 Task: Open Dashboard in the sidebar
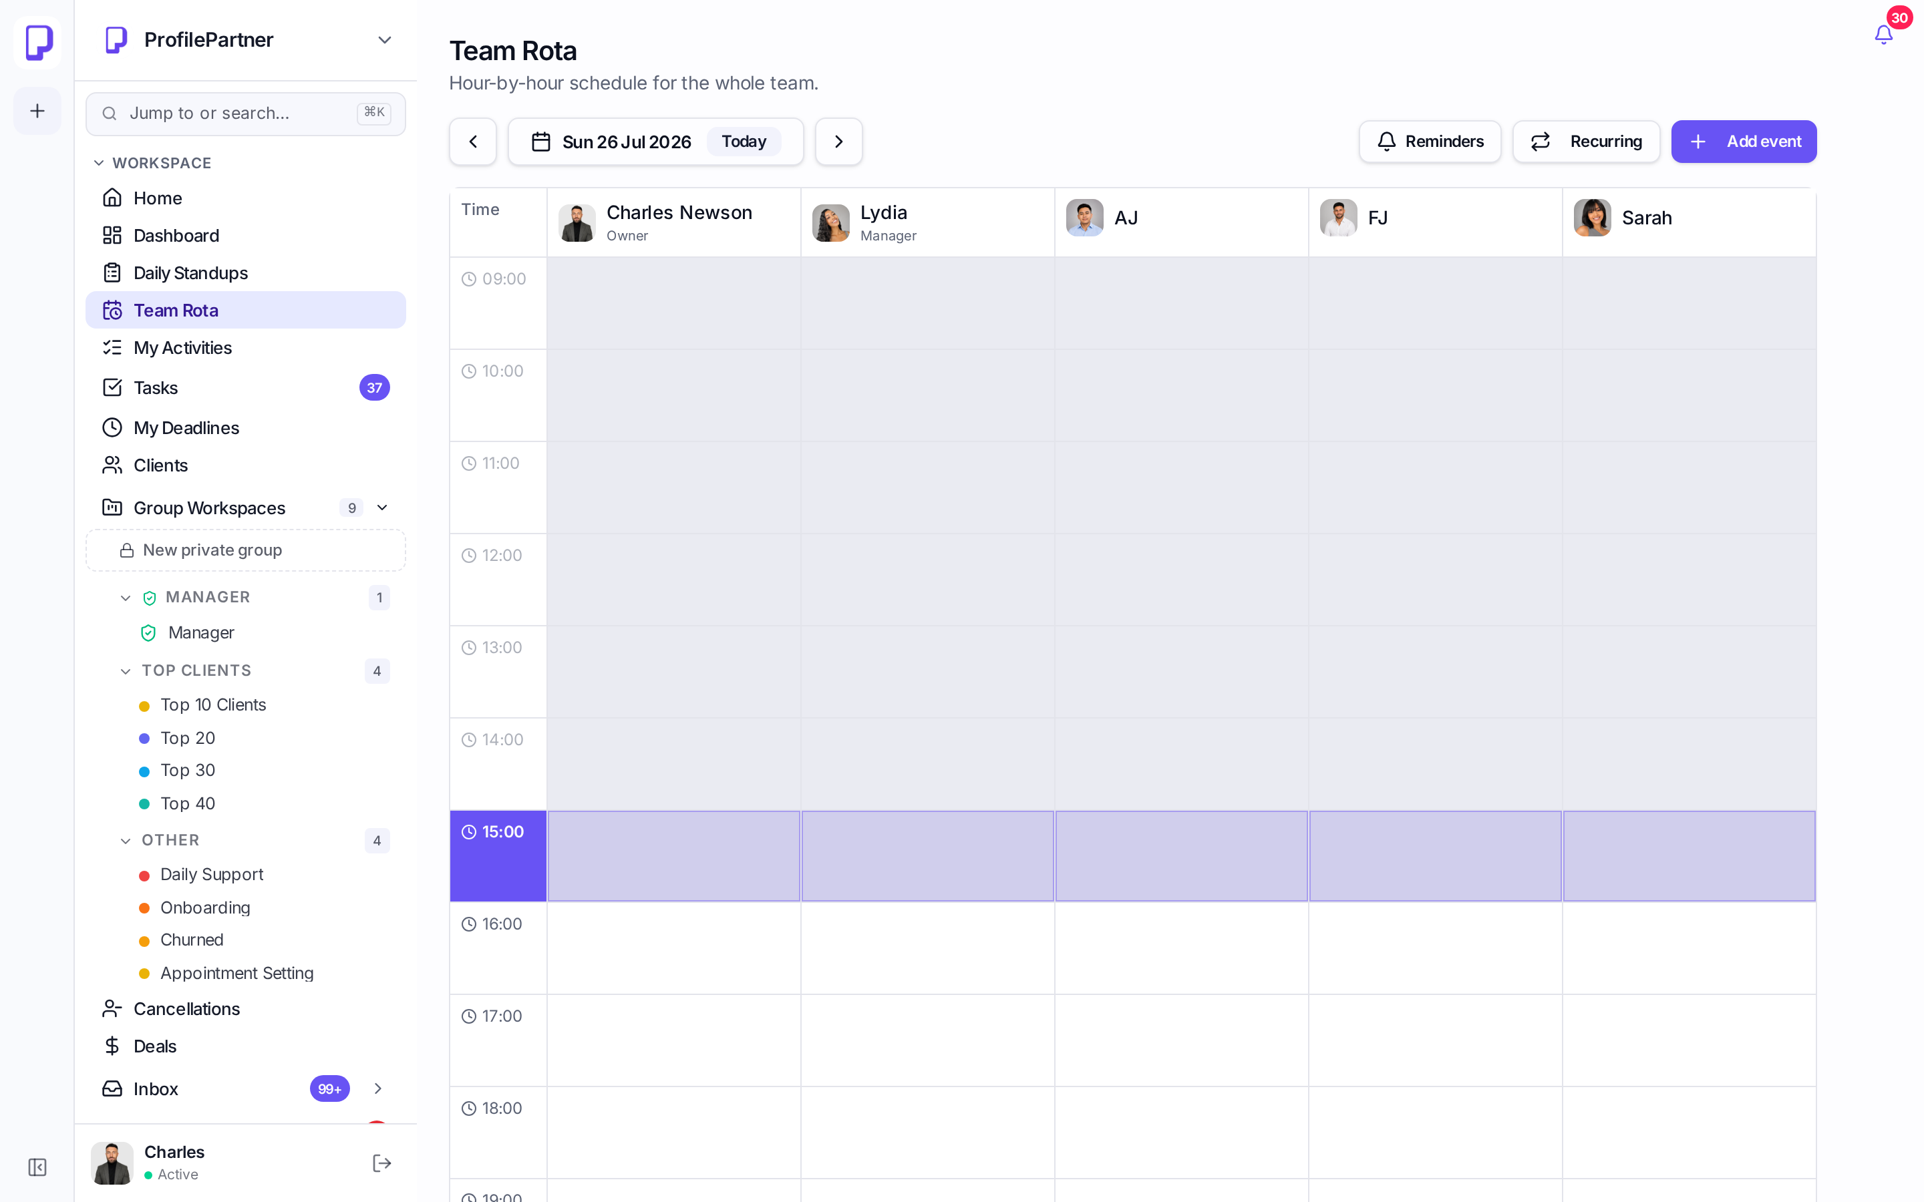click(x=246, y=235)
